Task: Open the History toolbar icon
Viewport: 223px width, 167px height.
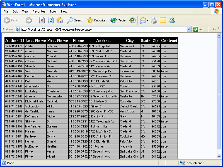Action: [132, 20]
